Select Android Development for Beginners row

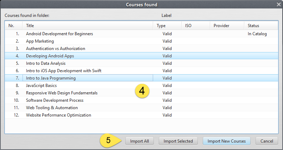[59, 34]
